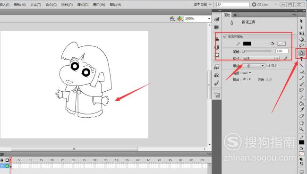Image resolution: width=307 pixels, height=174 pixels.
Task: Open the Debug (D) menu
Action: point(83,5)
